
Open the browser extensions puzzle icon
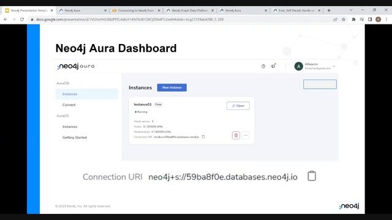click(x=353, y=19)
